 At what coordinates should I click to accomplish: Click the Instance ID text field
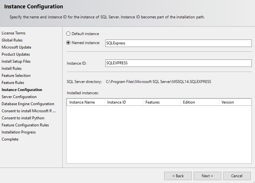pyautogui.click(x=178, y=63)
